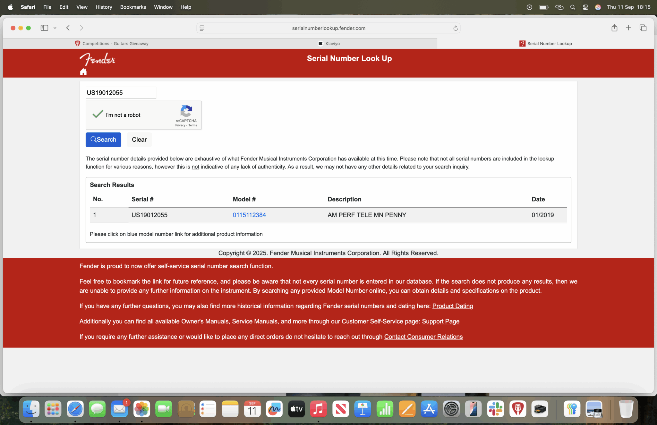Click the blue Search button
This screenshot has width=657, height=425.
tap(103, 139)
